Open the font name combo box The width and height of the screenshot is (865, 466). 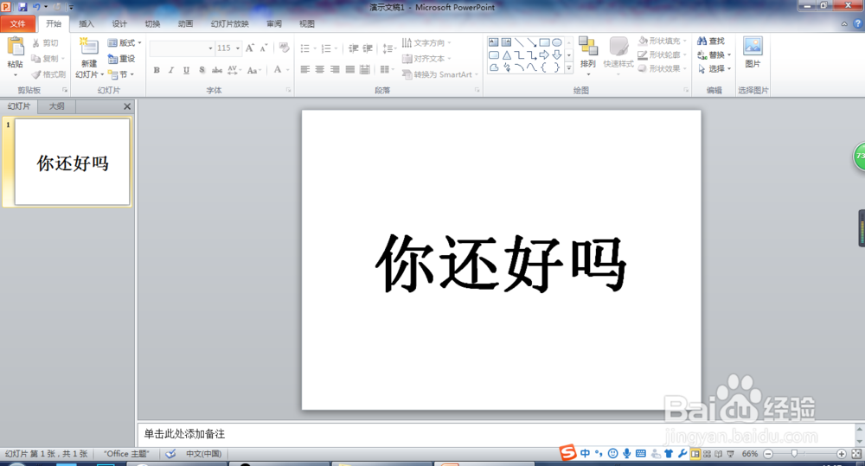(182, 48)
